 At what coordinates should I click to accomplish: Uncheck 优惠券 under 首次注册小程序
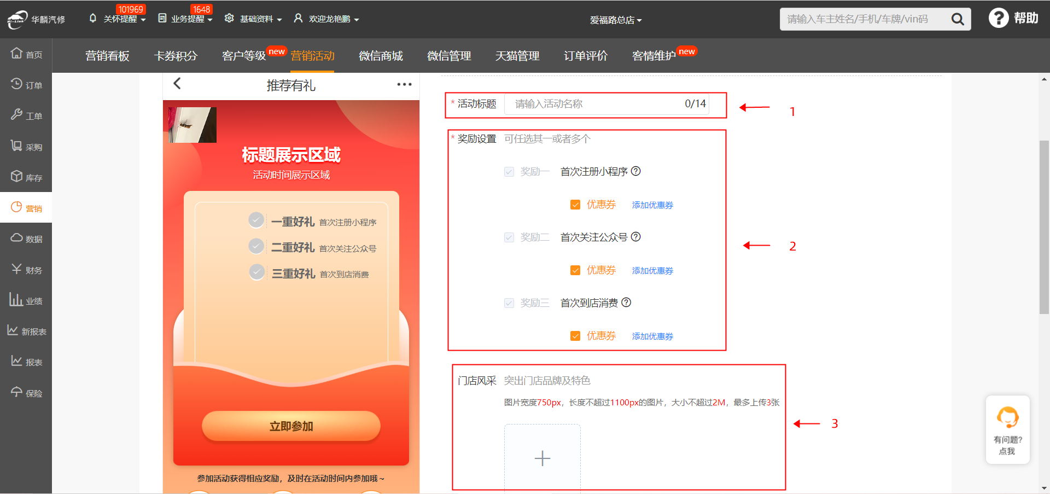(575, 205)
